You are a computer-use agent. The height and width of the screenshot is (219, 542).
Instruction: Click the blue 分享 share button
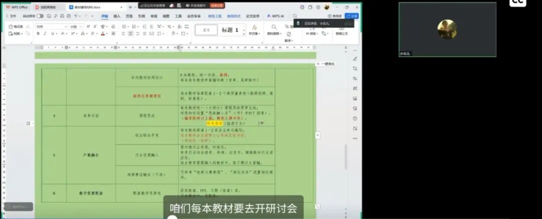click(x=352, y=16)
